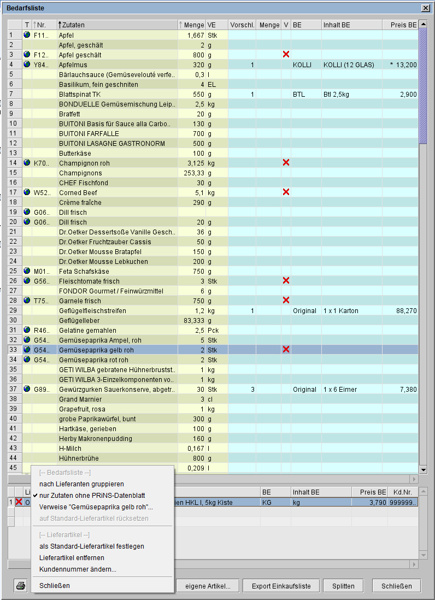435x600 pixels.
Task: Click the globe icon beside Feta Schafskäse
Action: 27,271
